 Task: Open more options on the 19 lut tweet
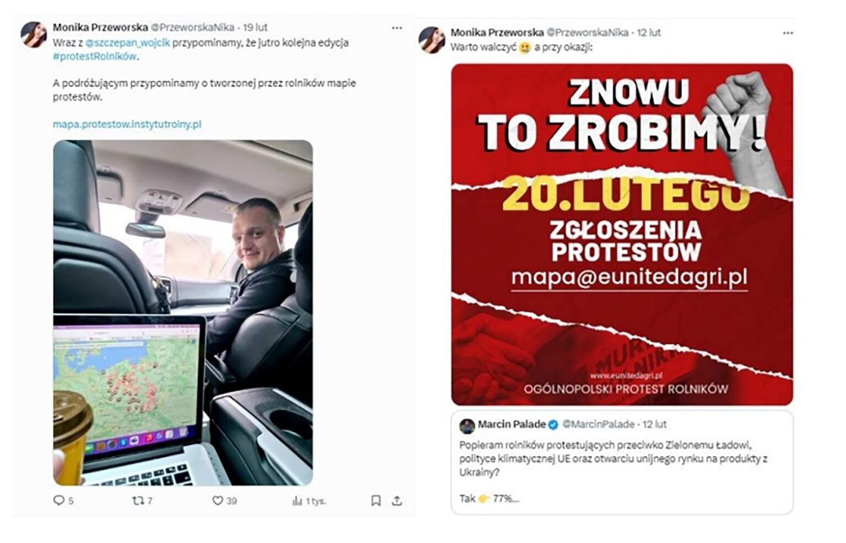tap(397, 28)
